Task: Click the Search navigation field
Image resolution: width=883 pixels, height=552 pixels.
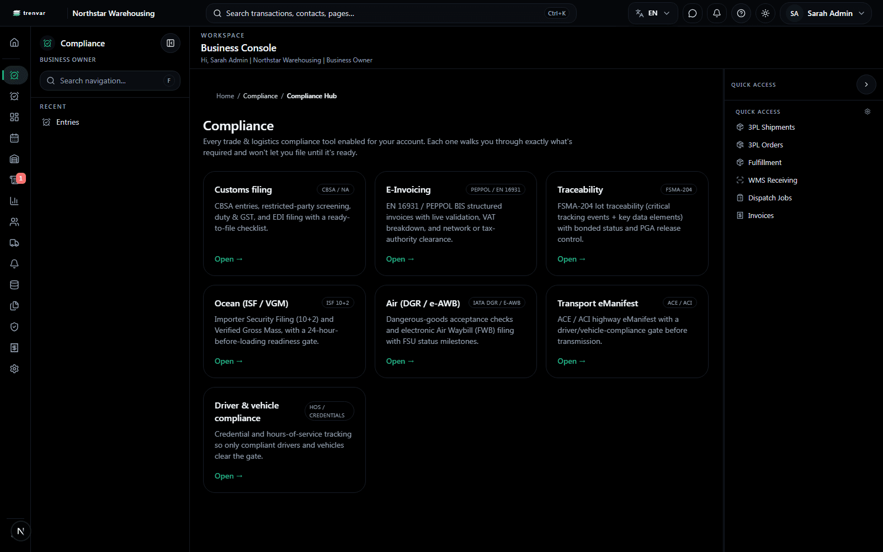Action: [x=110, y=81]
